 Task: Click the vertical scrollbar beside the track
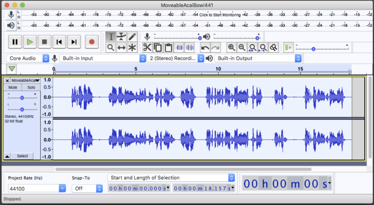pos(370,117)
